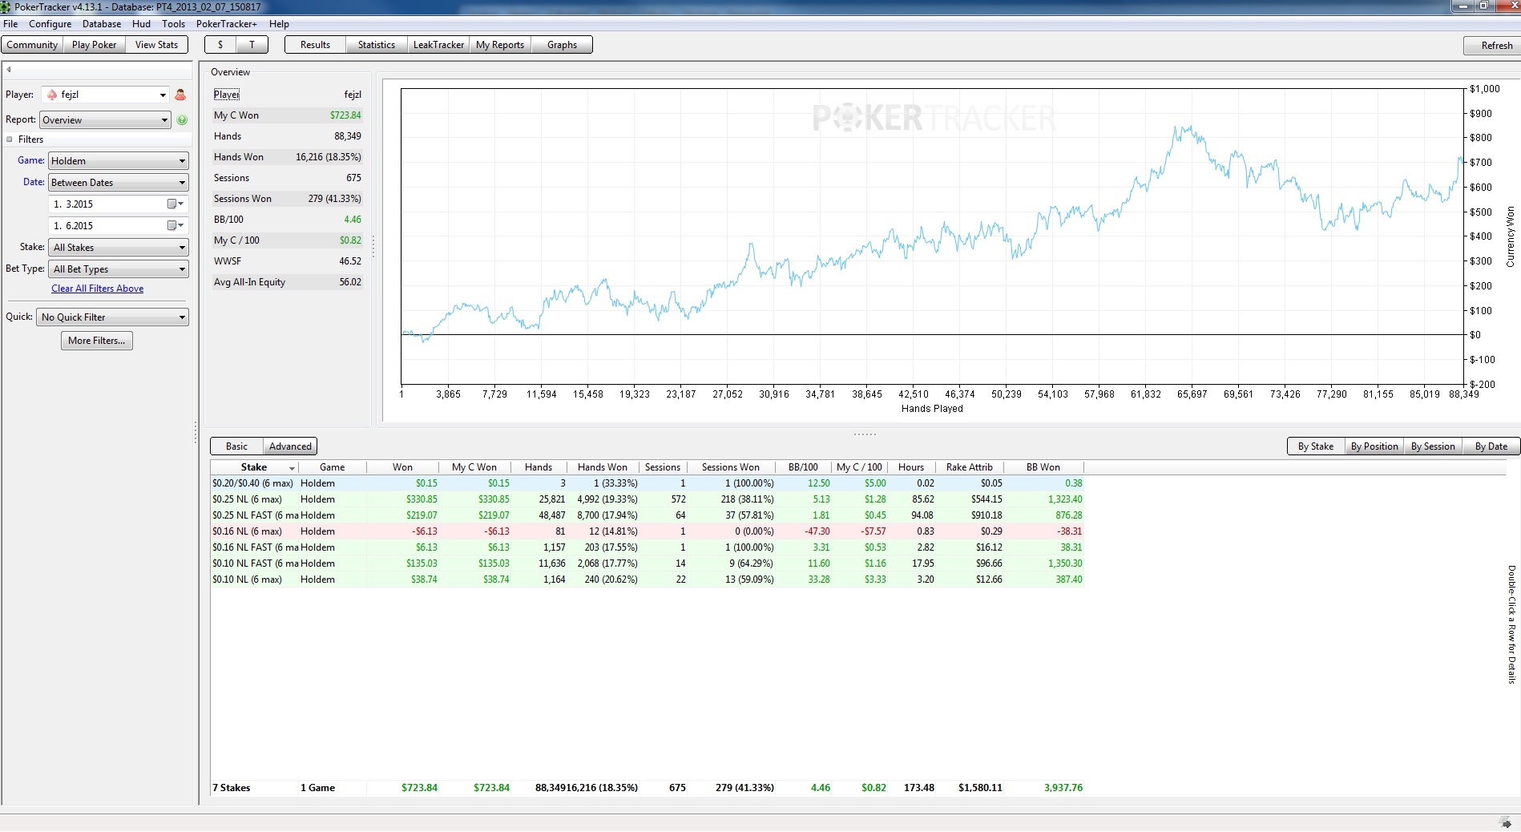The image size is (1521, 832).
Task: Select the $0.10 NL FAST row
Action: [x=648, y=563]
